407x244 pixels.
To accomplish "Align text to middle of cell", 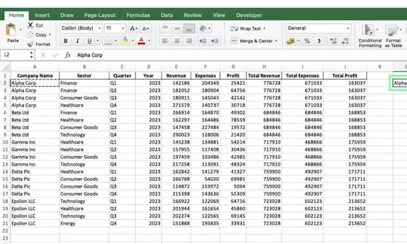I will click(177, 28).
